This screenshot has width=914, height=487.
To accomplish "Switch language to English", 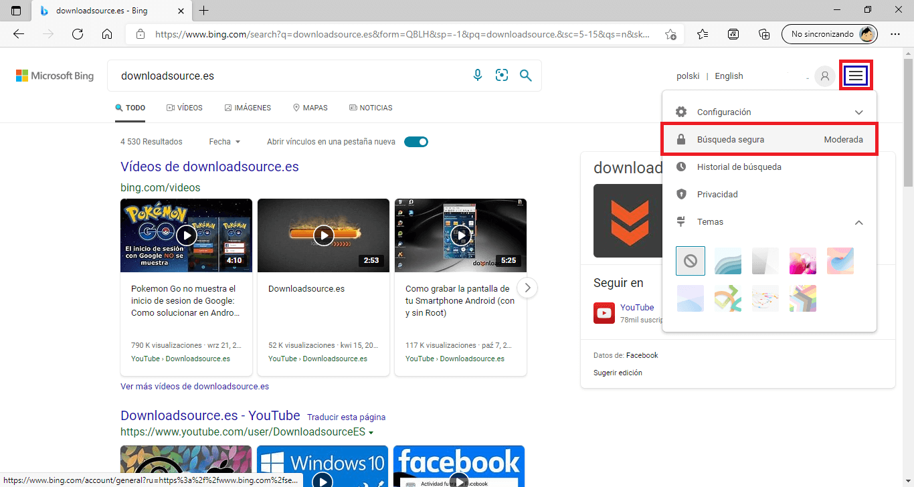I will coord(729,76).
